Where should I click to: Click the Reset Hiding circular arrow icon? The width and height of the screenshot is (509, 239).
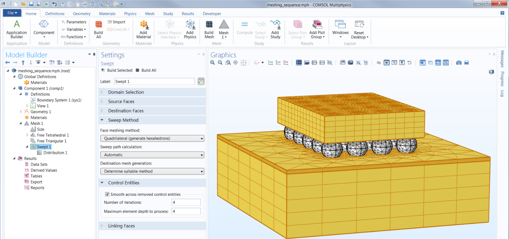coord(410,63)
